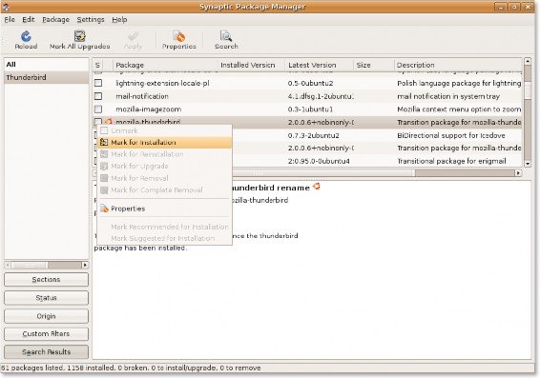
Task: Sort by the S status column header
Action: (x=98, y=65)
